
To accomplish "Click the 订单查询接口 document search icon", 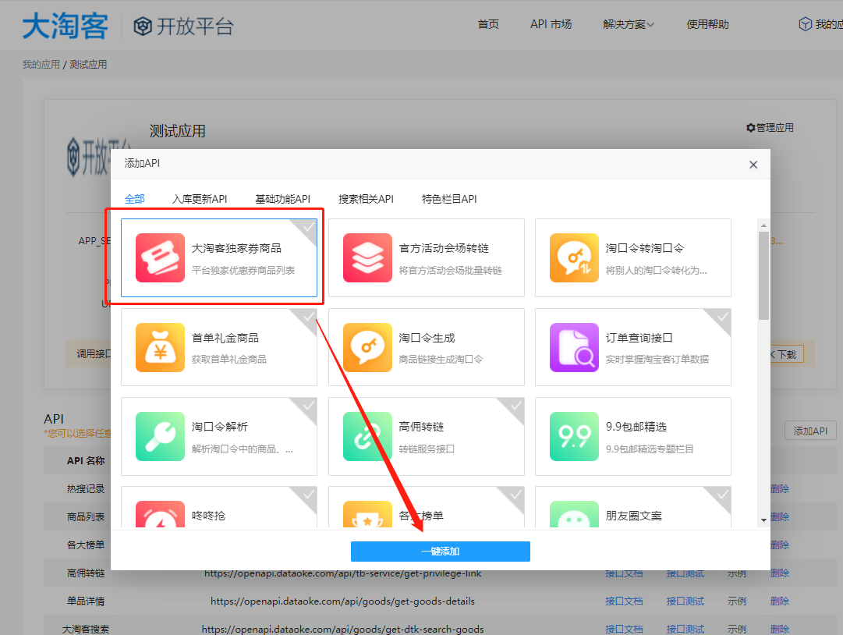I will (x=574, y=347).
